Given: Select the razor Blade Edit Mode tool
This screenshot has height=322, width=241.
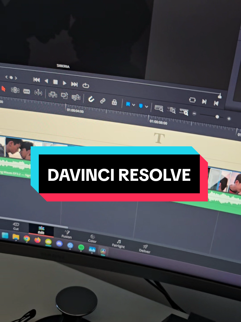Looking at the screenshot, I should [27, 91].
